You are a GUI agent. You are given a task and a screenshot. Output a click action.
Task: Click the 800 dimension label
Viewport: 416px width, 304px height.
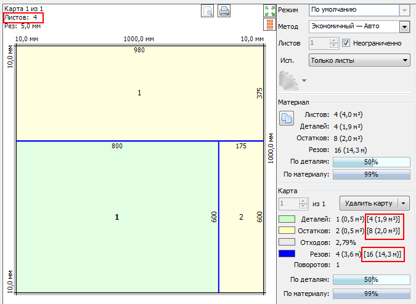tap(117, 146)
